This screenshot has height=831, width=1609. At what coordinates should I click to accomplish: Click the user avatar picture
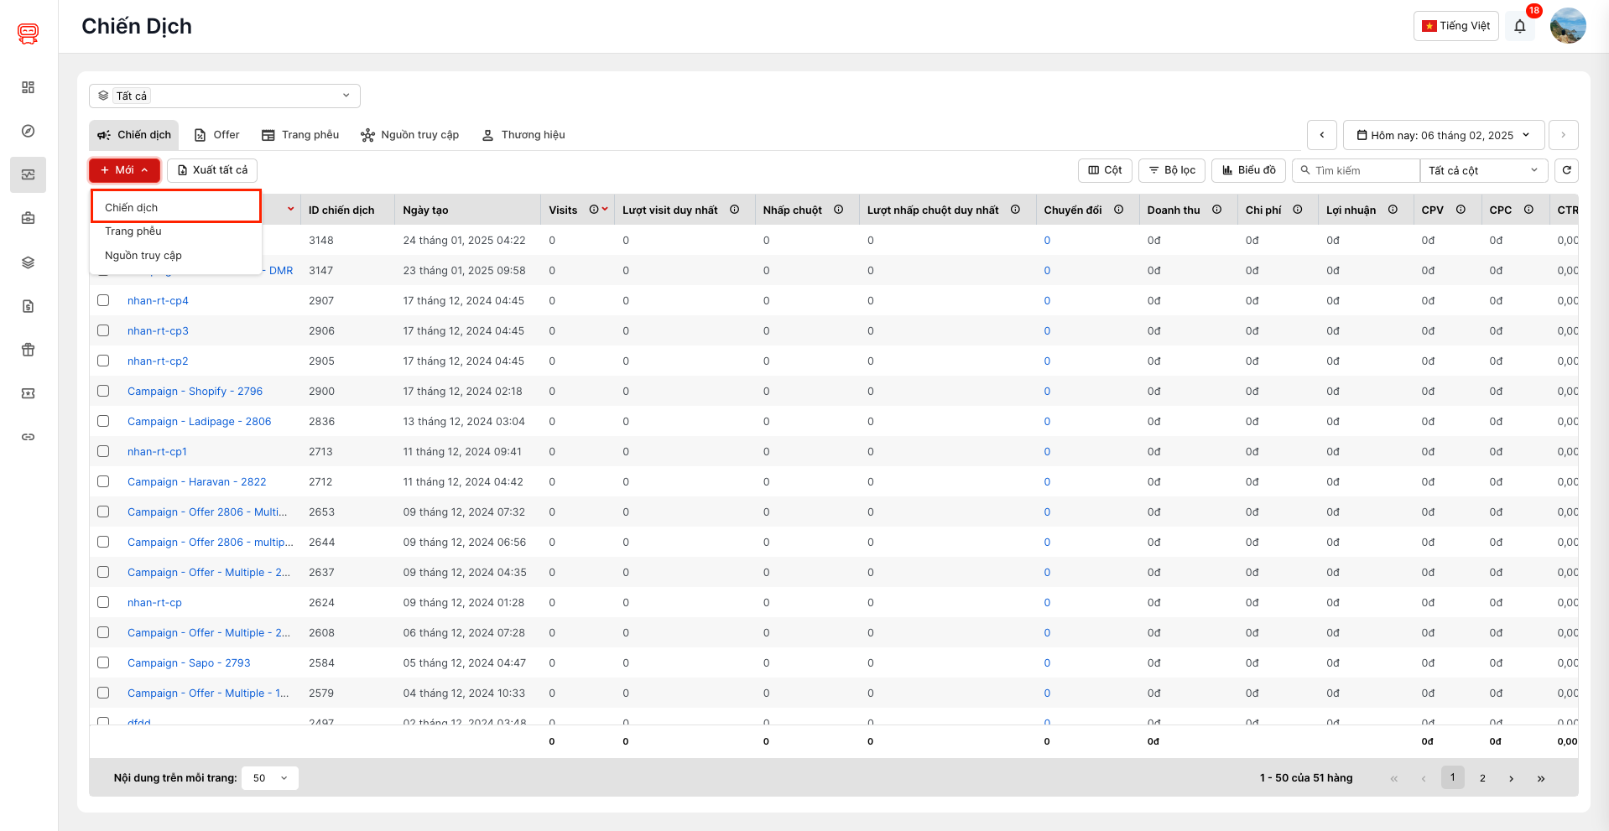pyautogui.click(x=1567, y=26)
